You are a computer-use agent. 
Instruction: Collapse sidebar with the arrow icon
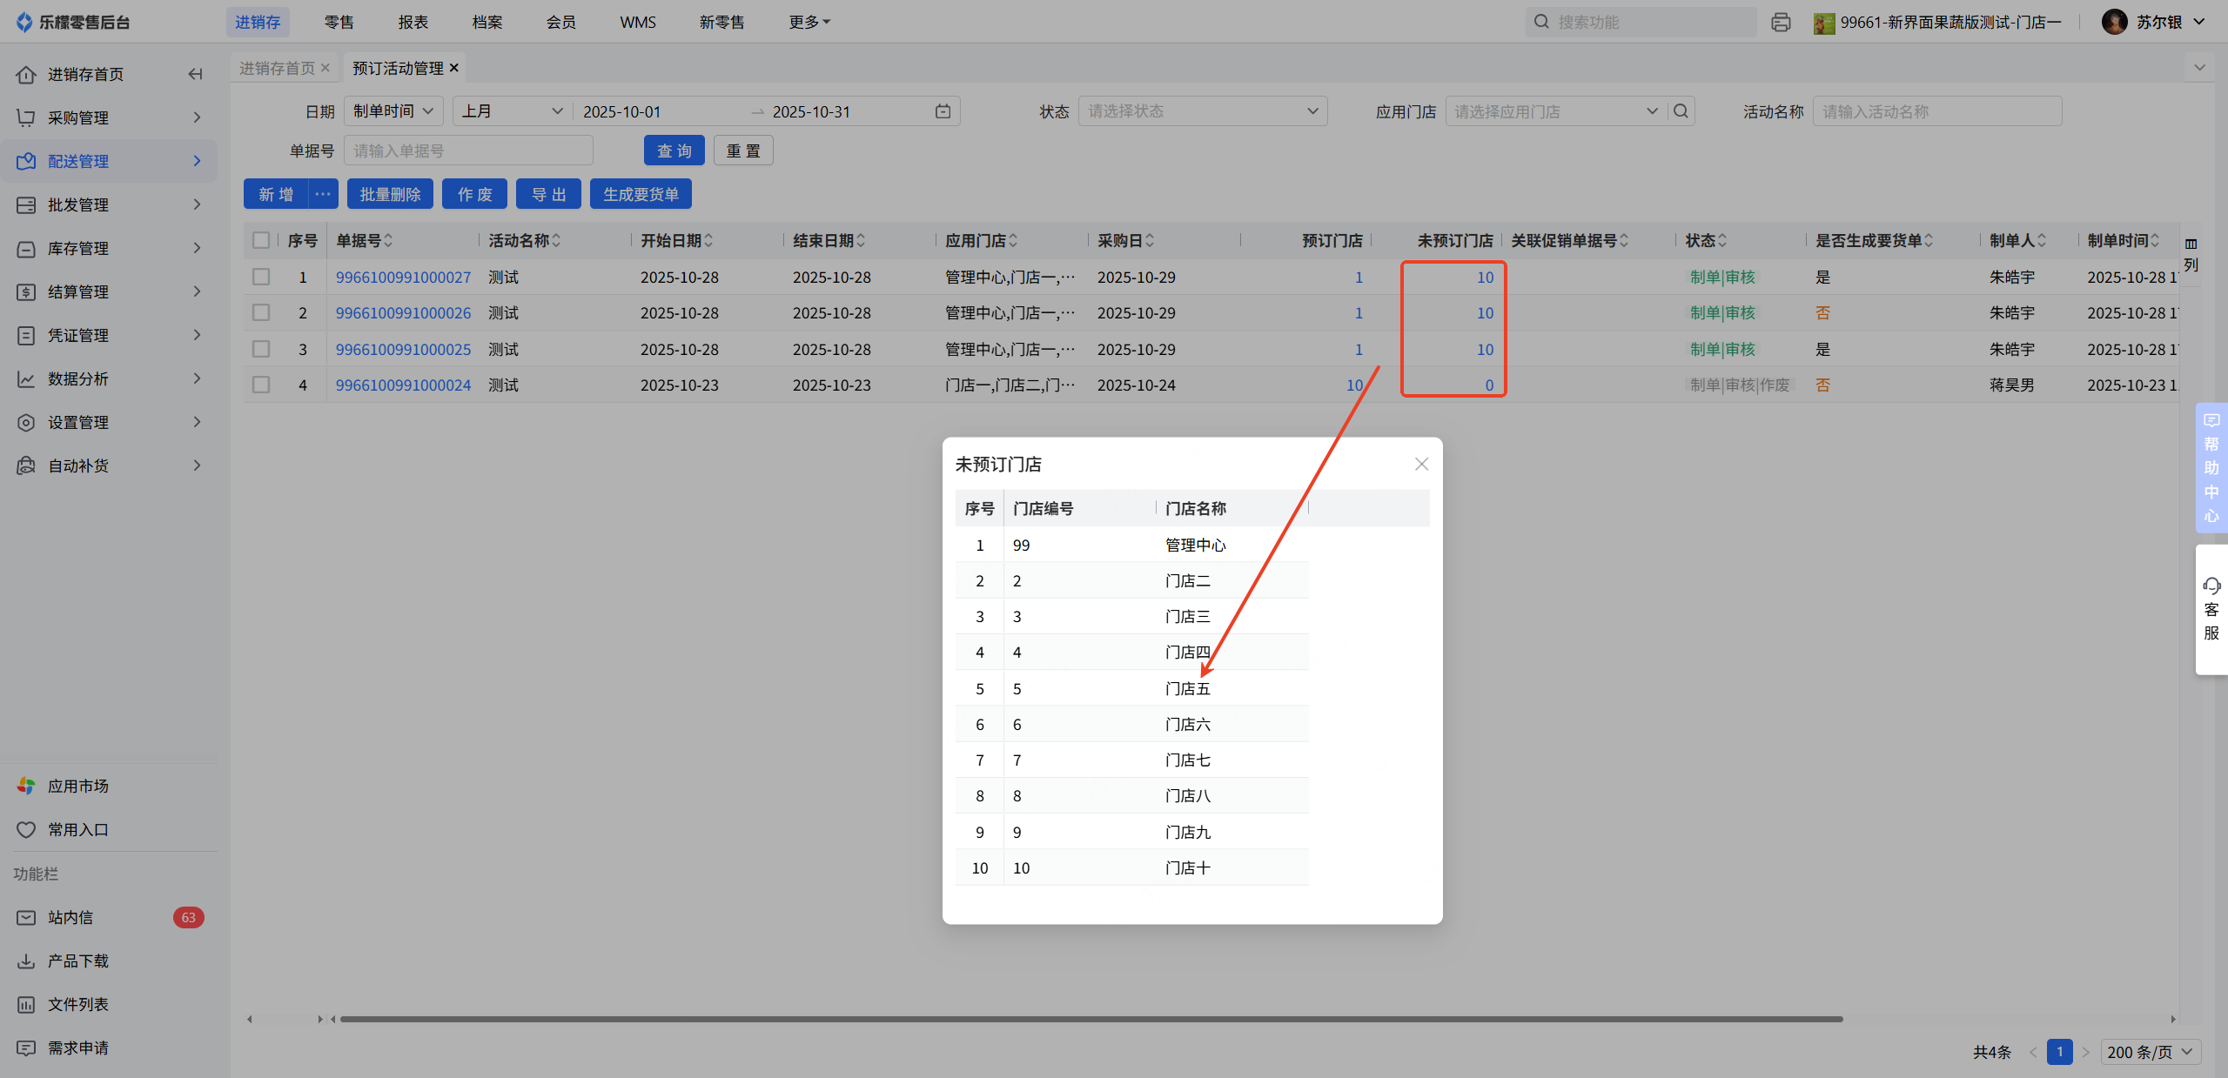pos(196,74)
